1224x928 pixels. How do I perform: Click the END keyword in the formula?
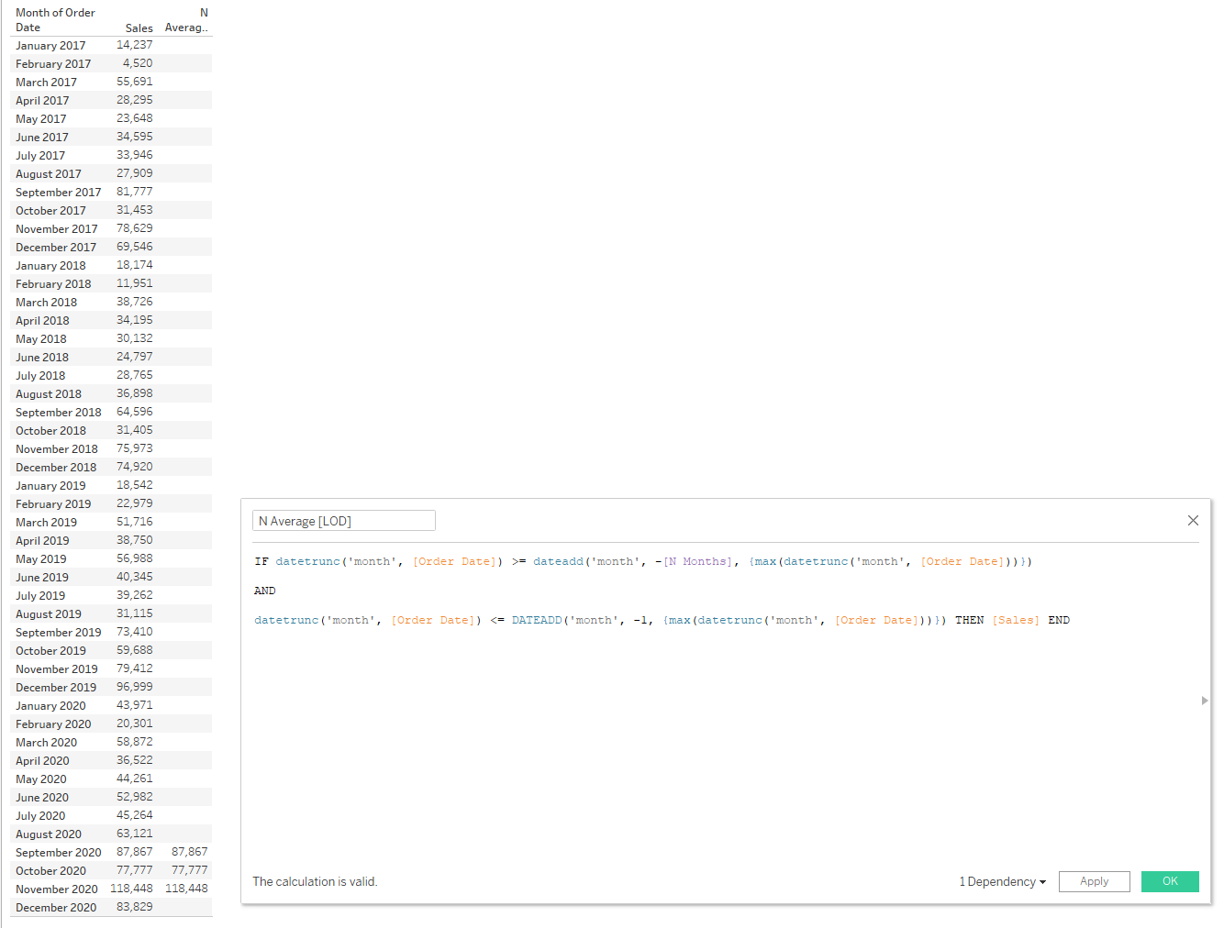(x=1059, y=620)
